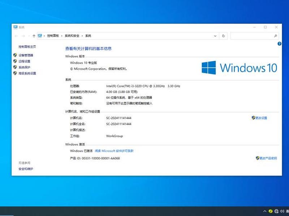Click shield icon beside 更改设置
The height and width of the screenshot is (216, 289).
pos(254,118)
